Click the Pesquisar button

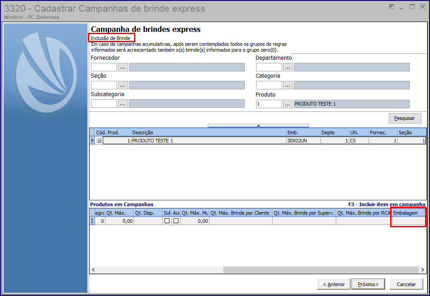[405, 118]
